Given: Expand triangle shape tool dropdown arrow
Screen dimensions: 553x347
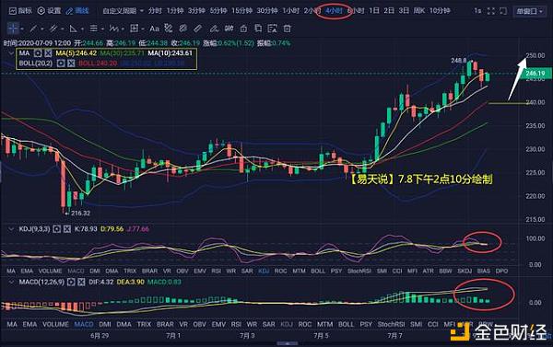Looking at the screenshot, I should click(x=83, y=29).
